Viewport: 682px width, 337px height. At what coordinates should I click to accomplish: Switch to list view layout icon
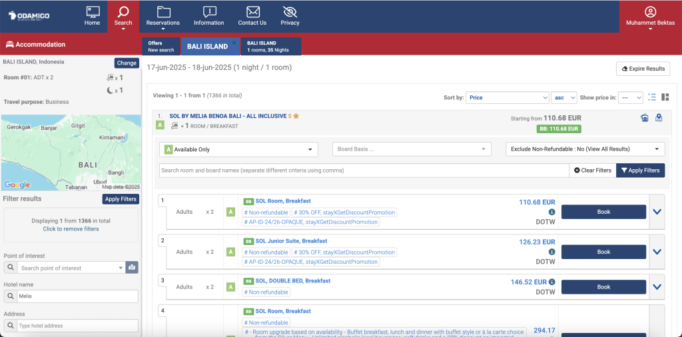[651, 97]
